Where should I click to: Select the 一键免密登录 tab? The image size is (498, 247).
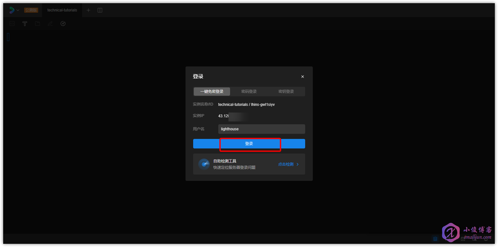(212, 92)
